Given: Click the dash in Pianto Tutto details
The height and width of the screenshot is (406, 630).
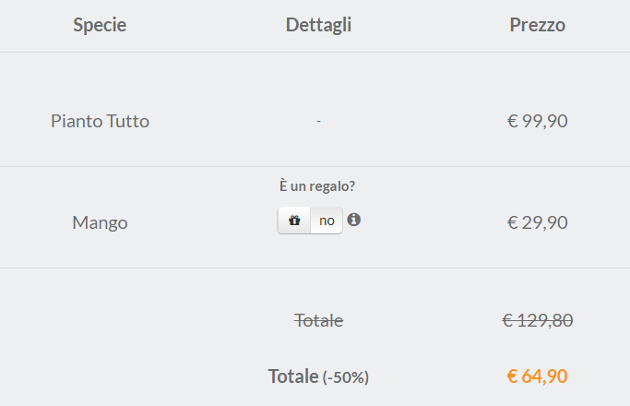Looking at the screenshot, I should 318,121.
